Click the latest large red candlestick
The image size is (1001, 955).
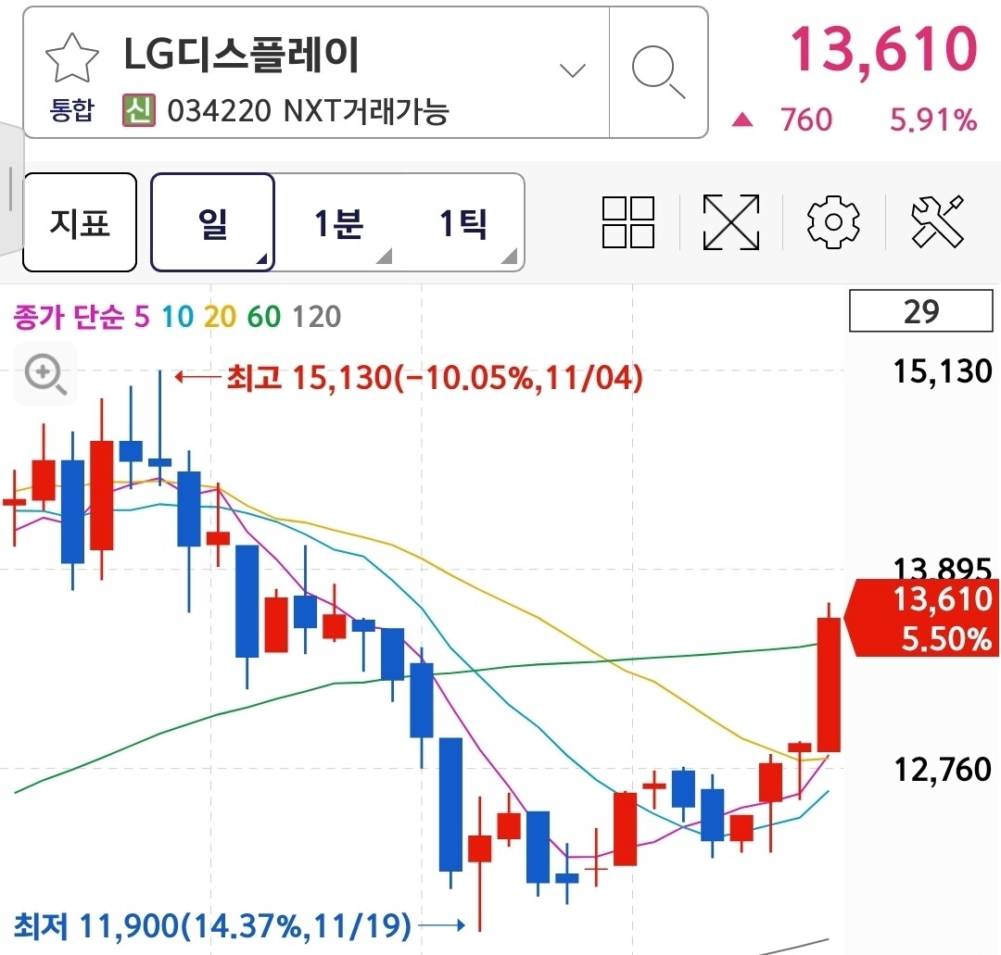[x=829, y=685]
